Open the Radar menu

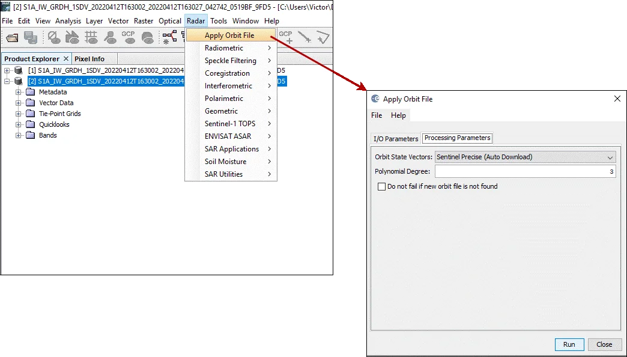(196, 20)
